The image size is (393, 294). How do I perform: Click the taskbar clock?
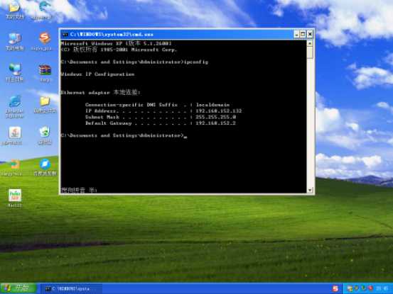(x=382, y=288)
